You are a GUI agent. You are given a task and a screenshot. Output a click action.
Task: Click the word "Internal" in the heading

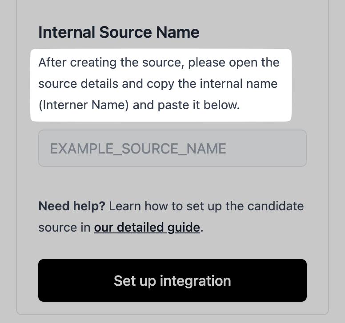pos(67,32)
